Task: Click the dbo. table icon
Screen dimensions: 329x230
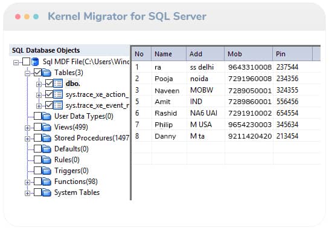Action: tap(58, 84)
